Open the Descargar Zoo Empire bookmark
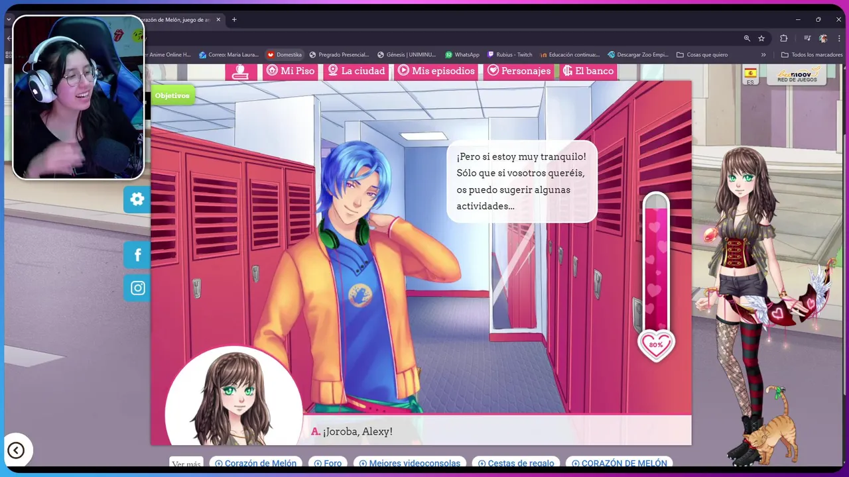 click(638, 55)
